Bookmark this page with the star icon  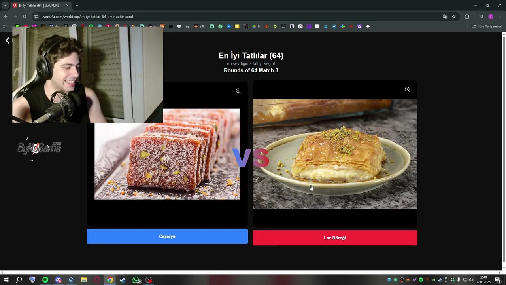click(454, 17)
